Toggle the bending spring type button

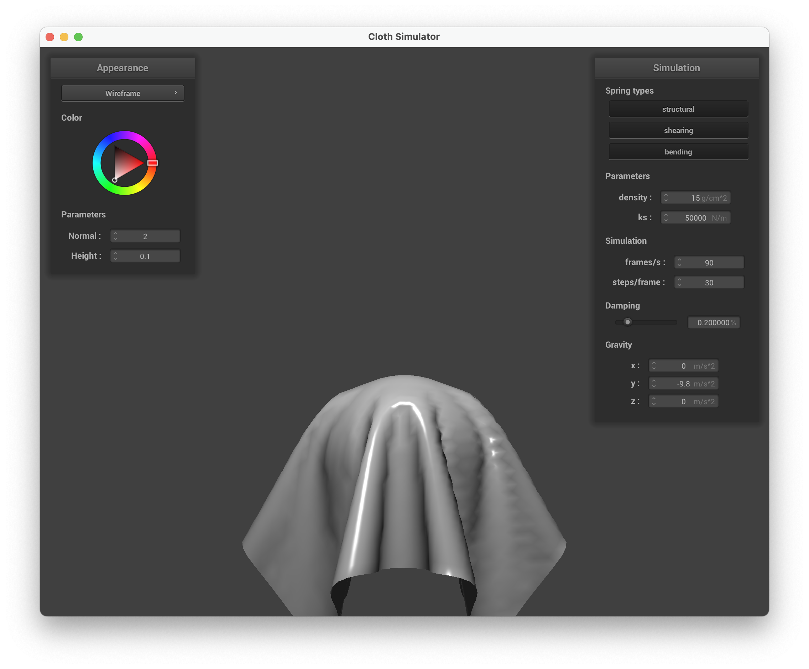tap(678, 152)
